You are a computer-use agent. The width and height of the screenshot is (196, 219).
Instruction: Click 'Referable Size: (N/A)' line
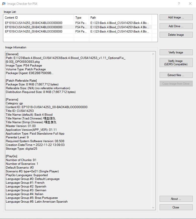pyautogui.click(x=38, y=88)
